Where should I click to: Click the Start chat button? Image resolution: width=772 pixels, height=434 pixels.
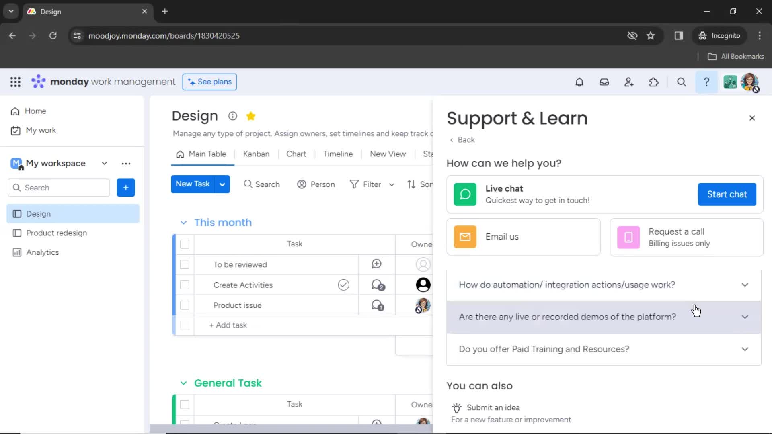(x=727, y=194)
